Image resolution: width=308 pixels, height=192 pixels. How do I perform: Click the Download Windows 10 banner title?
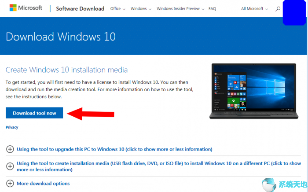coord(61,37)
